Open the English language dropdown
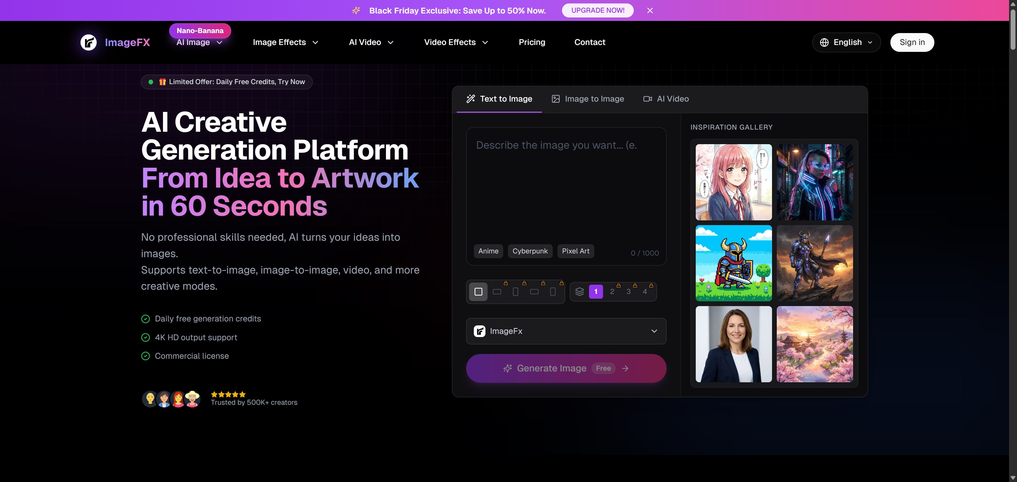 (846, 42)
